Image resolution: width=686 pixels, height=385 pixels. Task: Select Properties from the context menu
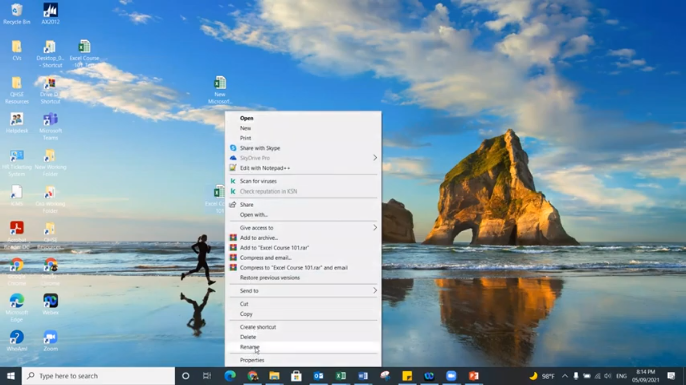[x=252, y=360]
